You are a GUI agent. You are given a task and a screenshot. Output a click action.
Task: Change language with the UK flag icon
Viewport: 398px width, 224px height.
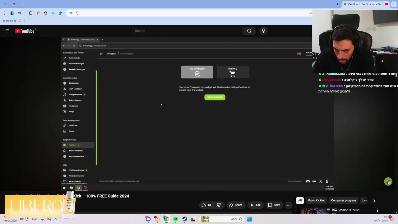(299, 54)
